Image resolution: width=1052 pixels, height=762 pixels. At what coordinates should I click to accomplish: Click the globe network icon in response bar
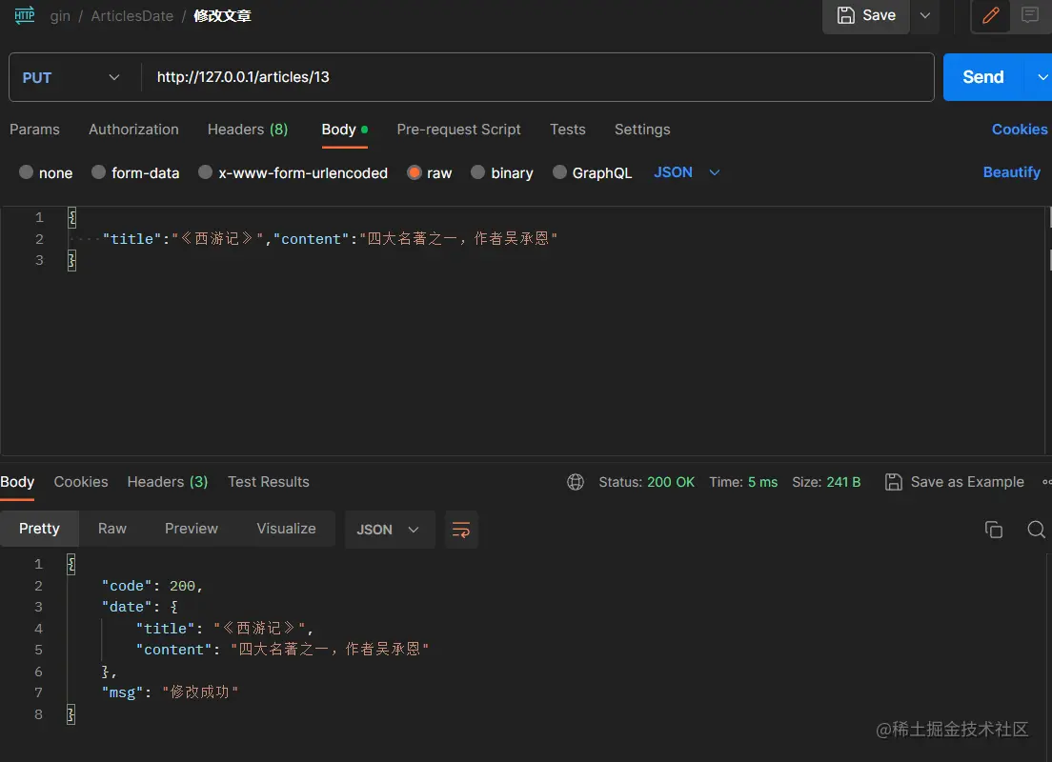click(576, 482)
